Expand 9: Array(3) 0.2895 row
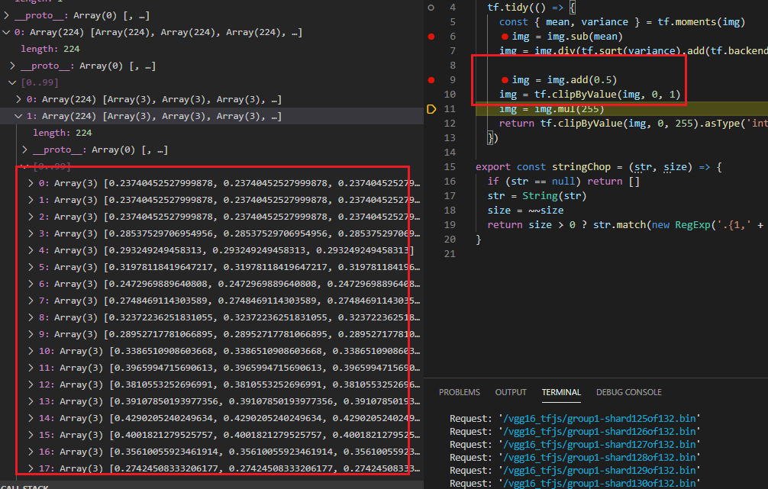 [31, 334]
